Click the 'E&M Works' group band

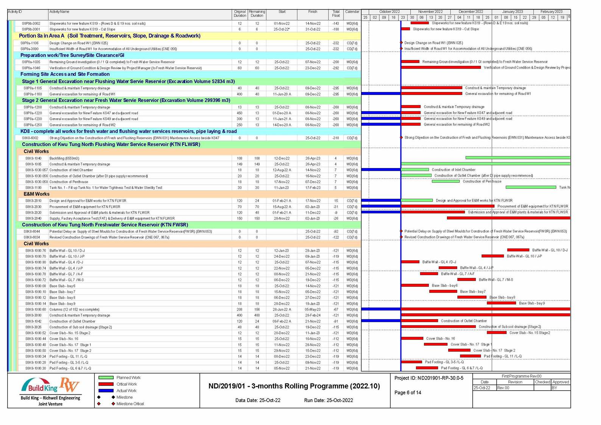[x=189, y=194]
